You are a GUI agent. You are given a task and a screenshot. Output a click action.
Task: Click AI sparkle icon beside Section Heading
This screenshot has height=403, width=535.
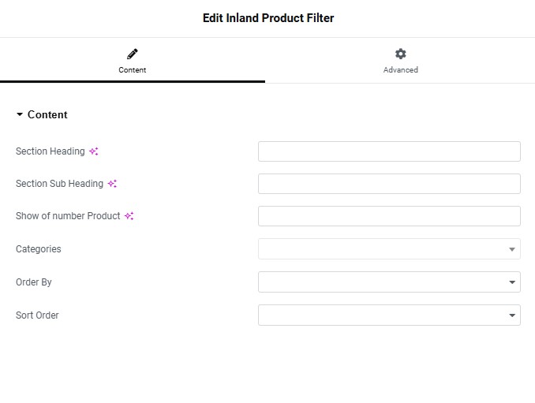[x=94, y=151]
